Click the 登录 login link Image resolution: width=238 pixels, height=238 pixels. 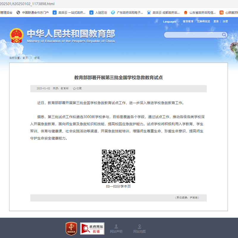(216, 21)
